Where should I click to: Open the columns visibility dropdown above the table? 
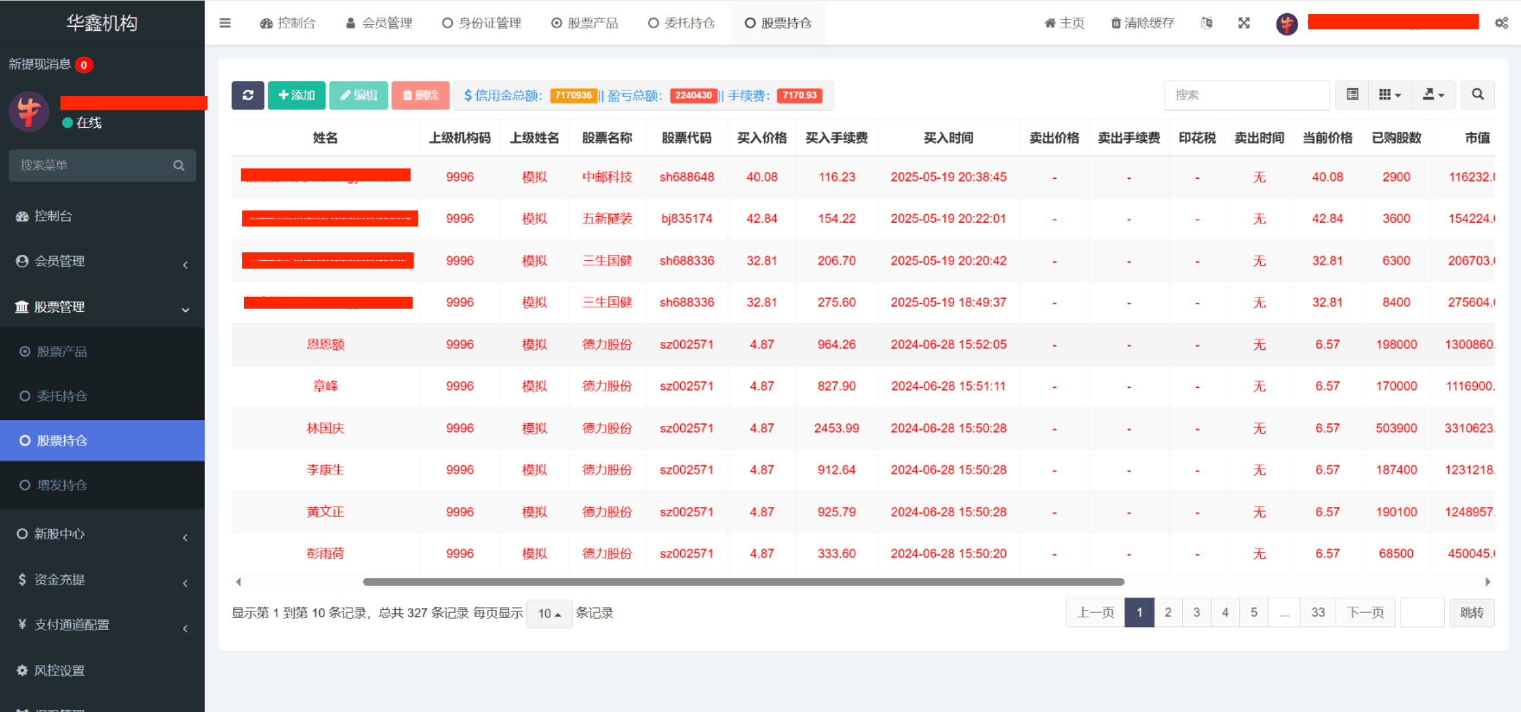click(1389, 95)
